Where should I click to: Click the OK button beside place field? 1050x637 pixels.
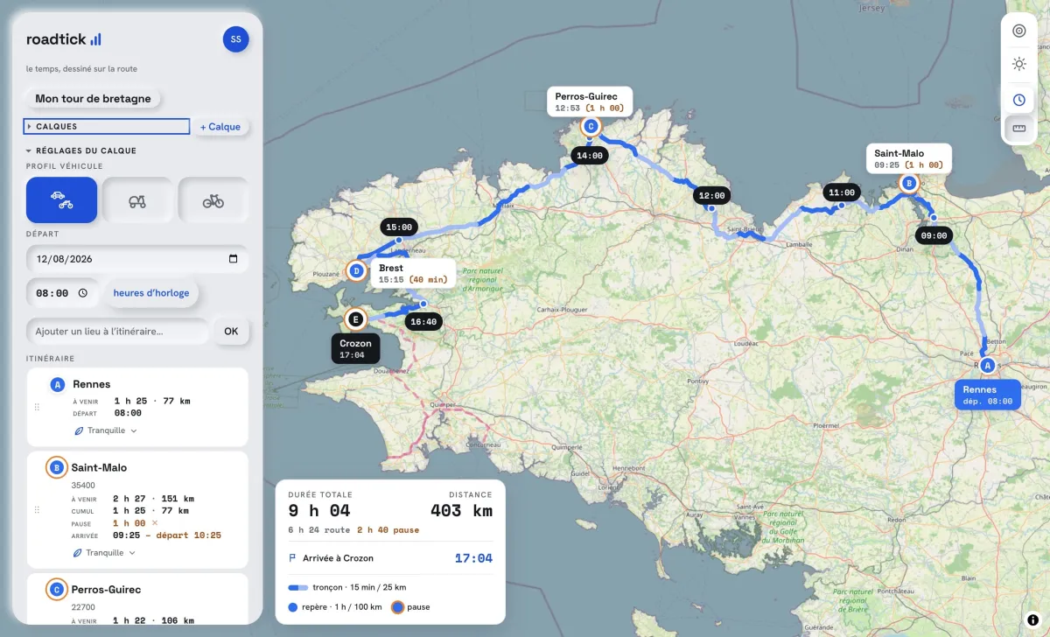[231, 332]
